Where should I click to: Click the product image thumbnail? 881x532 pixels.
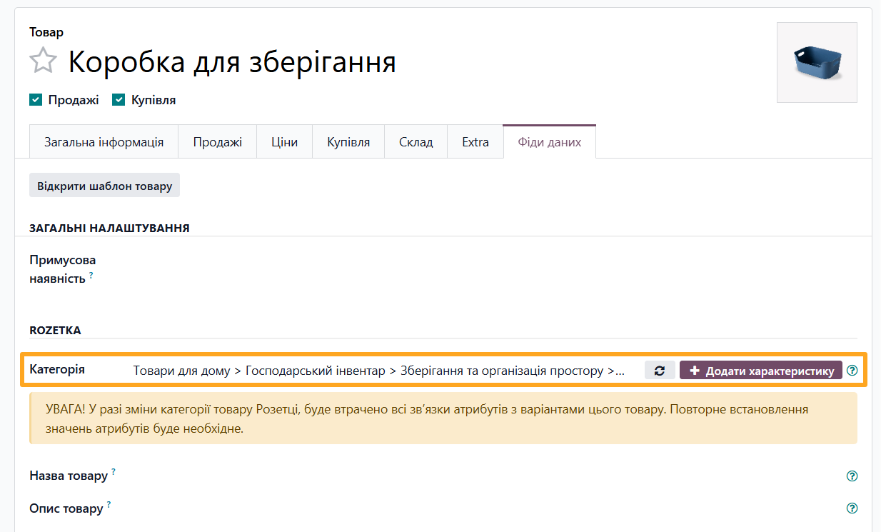coord(817,63)
